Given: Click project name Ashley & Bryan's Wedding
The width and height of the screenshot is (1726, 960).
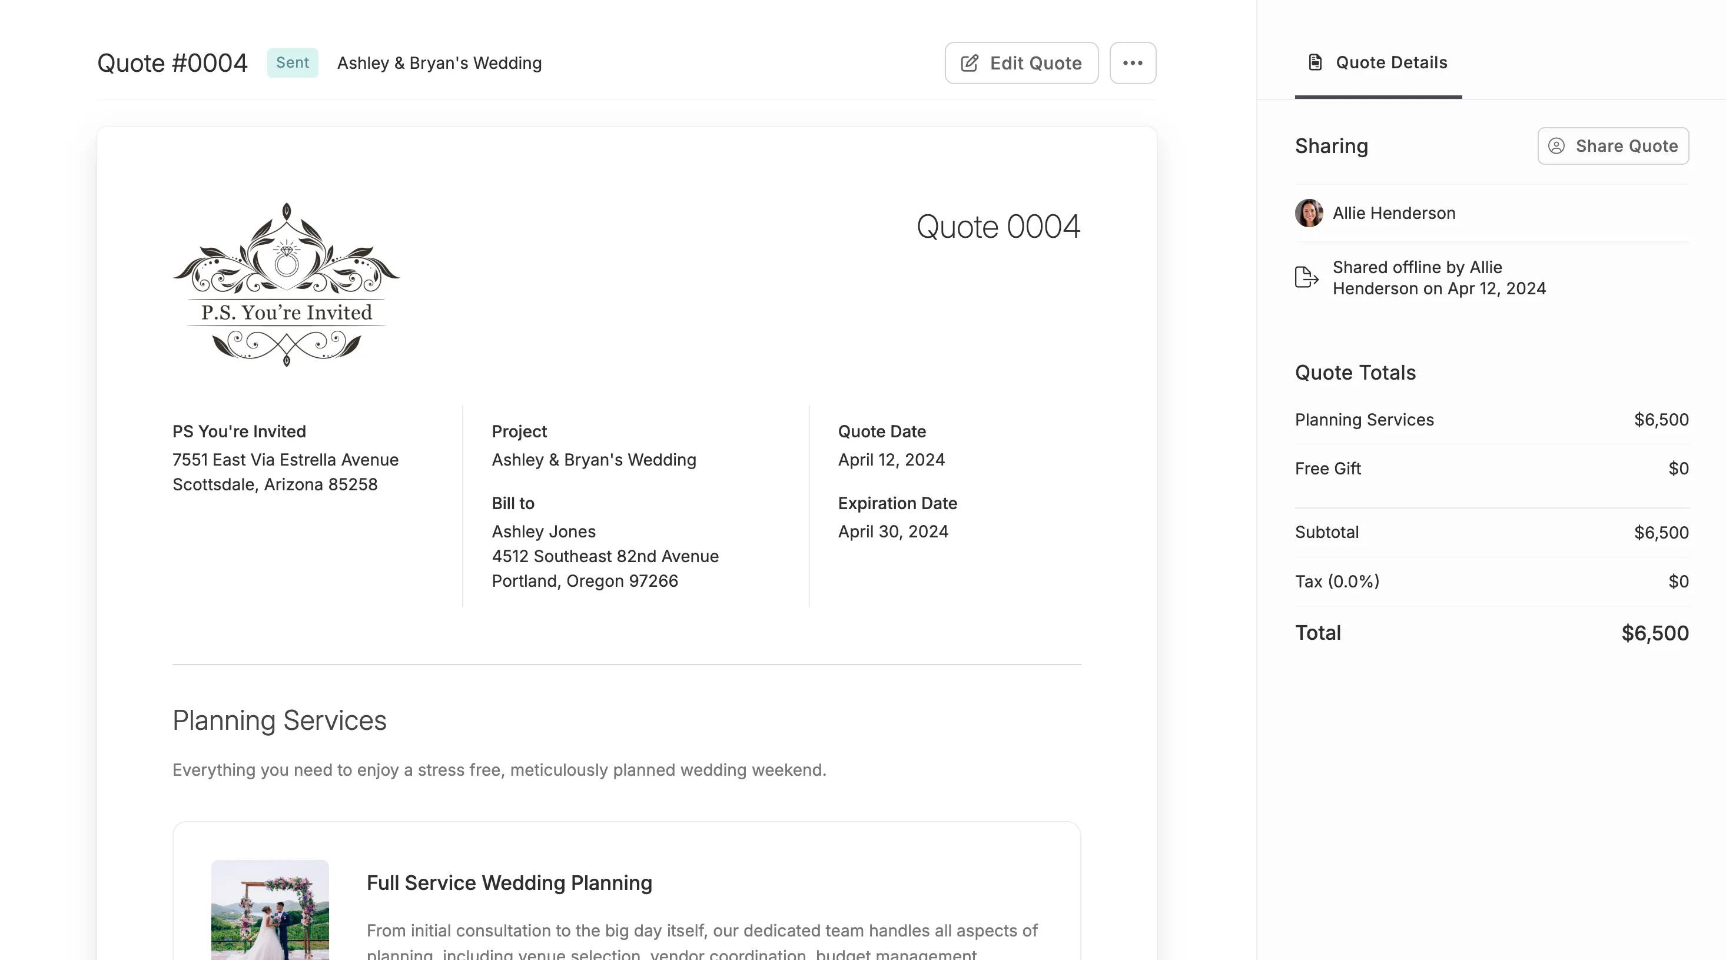Looking at the screenshot, I should coord(593,460).
